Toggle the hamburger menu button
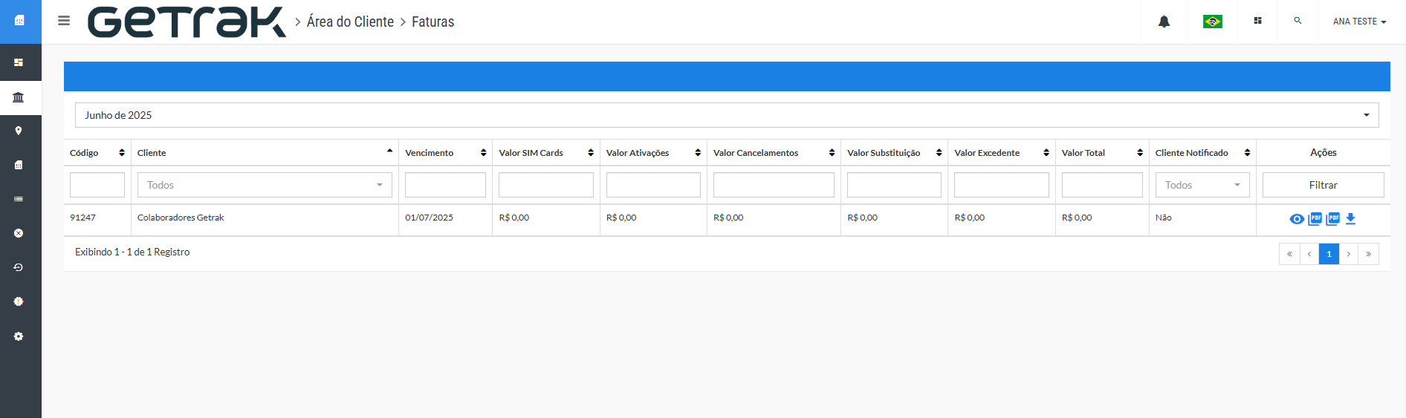This screenshot has height=418, width=1406. (64, 21)
